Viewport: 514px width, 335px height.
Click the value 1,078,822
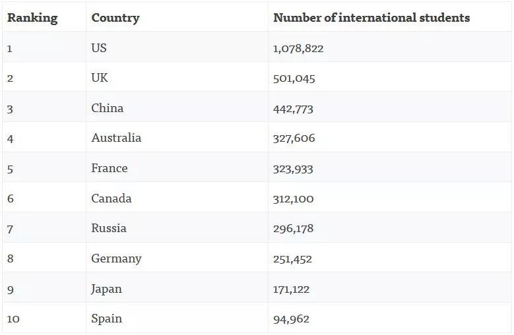coord(298,49)
